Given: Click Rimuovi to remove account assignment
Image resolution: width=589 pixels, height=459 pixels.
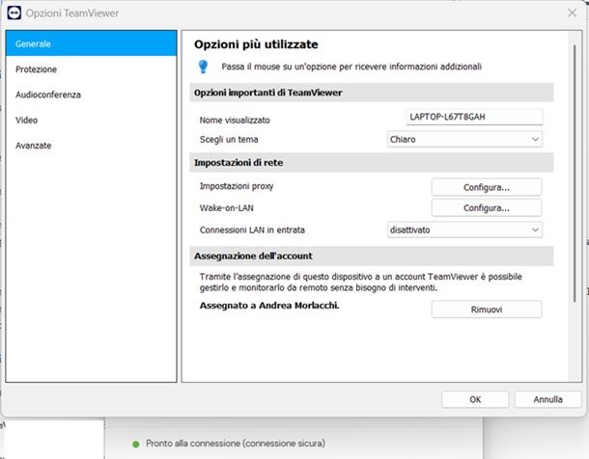Looking at the screenshot, I should [x=487, y=310].
